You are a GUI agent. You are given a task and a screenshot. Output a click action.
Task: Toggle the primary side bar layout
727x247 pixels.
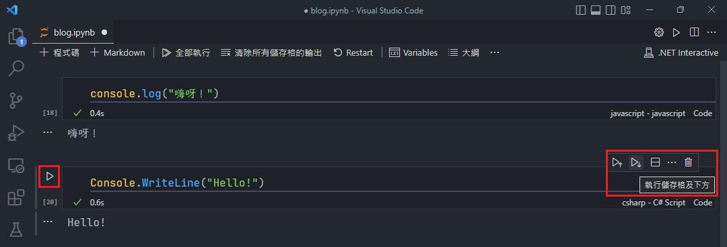click(x=580, y=10)
